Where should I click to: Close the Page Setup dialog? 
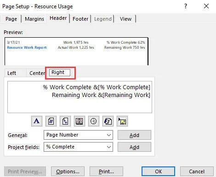[206, 6]
